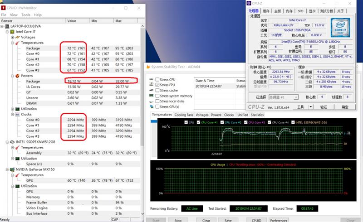Click the Stop button in AIDA64
Screen dimensions: 363x222
click(178, 220)
